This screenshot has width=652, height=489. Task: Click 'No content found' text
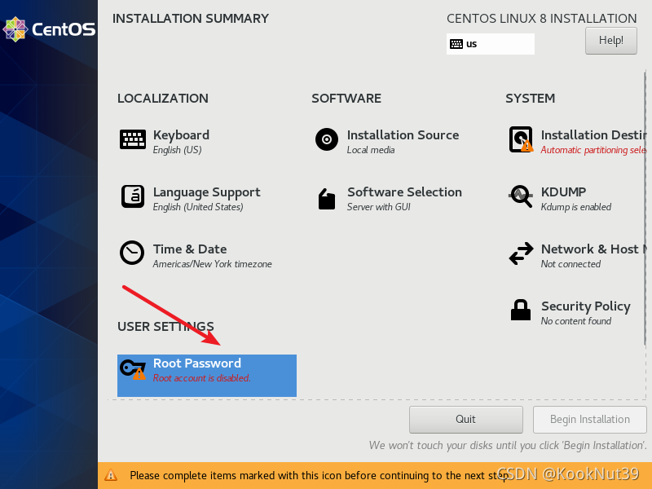pyautogui.click(x=576, y=321)
